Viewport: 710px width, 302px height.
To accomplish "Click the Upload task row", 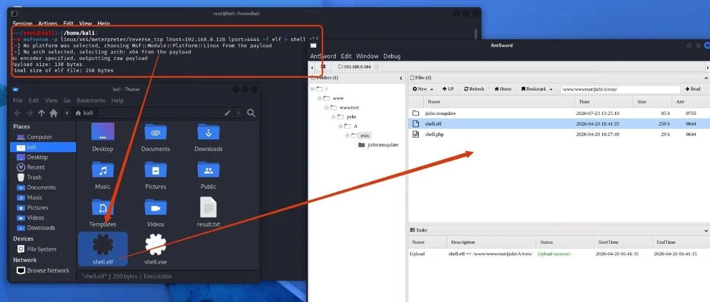I will 559,254.
